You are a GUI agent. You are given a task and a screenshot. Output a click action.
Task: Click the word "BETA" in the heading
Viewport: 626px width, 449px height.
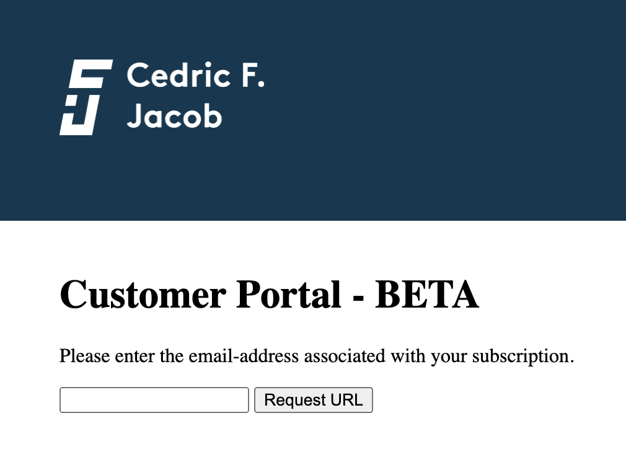pyautogui.click(x=427, y=295)
